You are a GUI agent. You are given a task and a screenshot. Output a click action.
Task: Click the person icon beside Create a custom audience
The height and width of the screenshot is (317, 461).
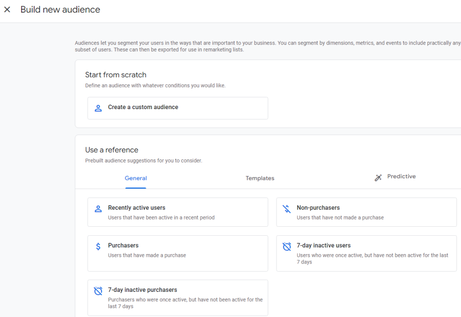click(x=98, y=108)
